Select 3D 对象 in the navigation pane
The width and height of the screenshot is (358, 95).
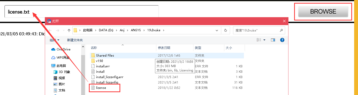(62, 72)
